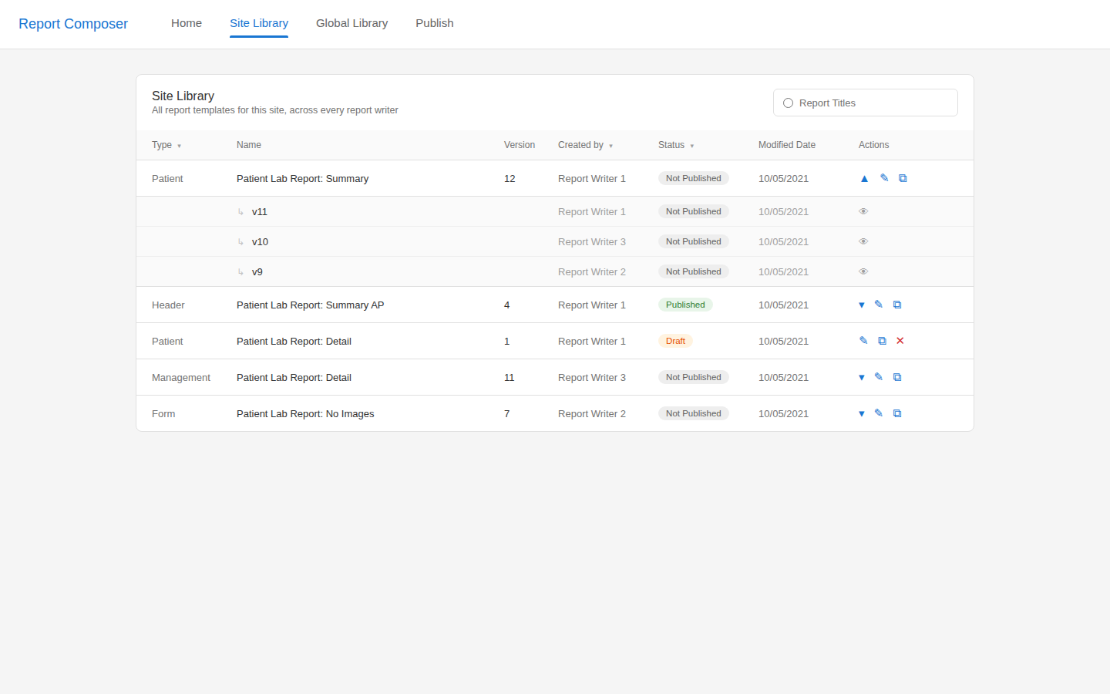
Task: Click the Header type cell
Action: coord(168,305)
